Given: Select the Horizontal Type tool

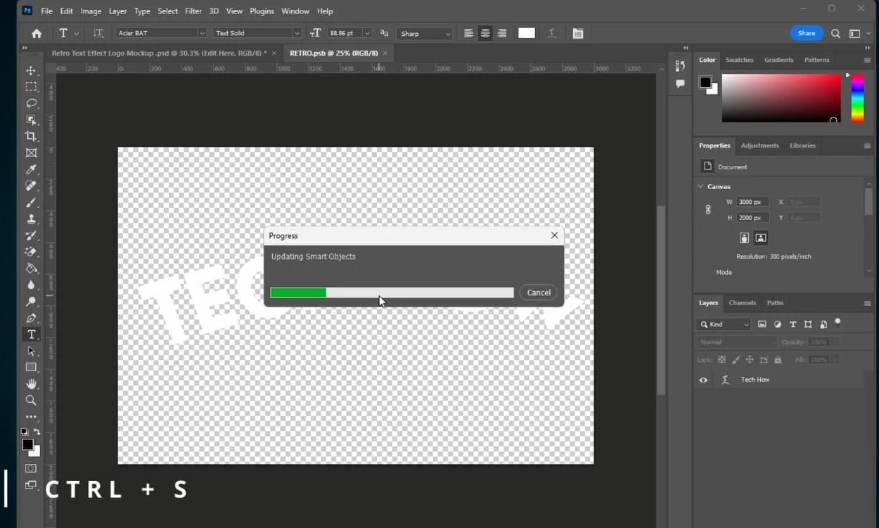Looking at the screenshot, I should point(31,335).
